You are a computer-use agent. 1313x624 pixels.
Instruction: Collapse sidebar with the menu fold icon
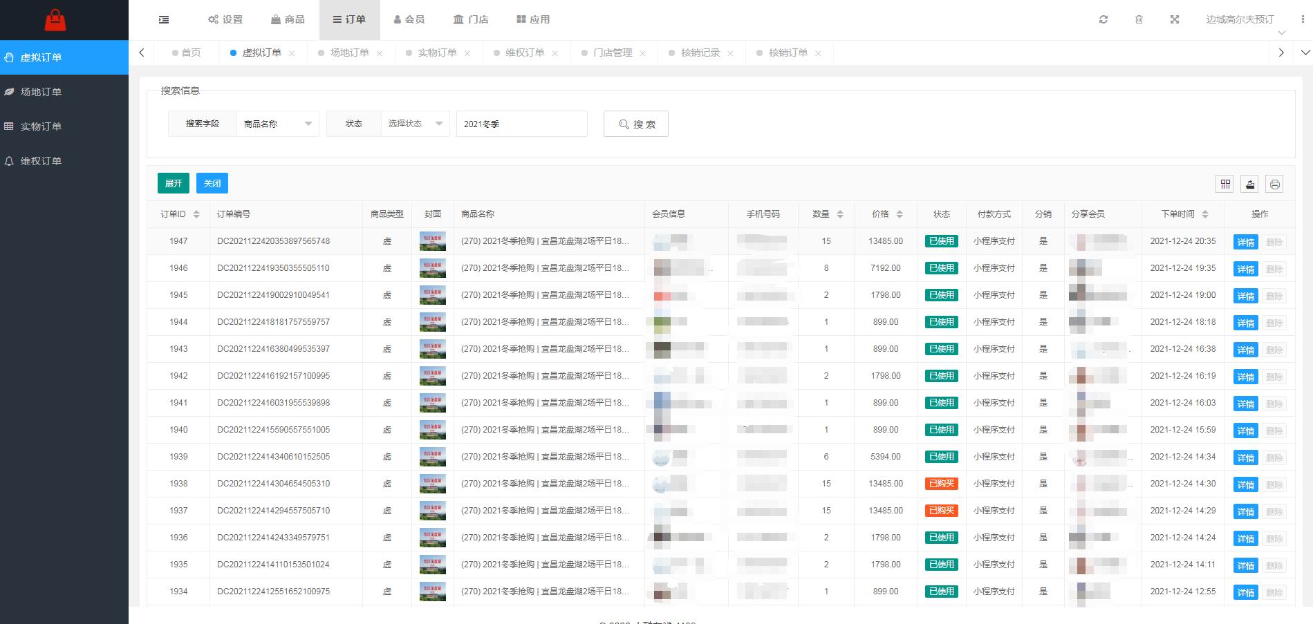click(164, 20)
